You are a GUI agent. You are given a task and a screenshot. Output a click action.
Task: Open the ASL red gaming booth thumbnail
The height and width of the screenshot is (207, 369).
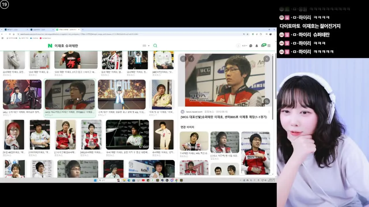point(22,95)
